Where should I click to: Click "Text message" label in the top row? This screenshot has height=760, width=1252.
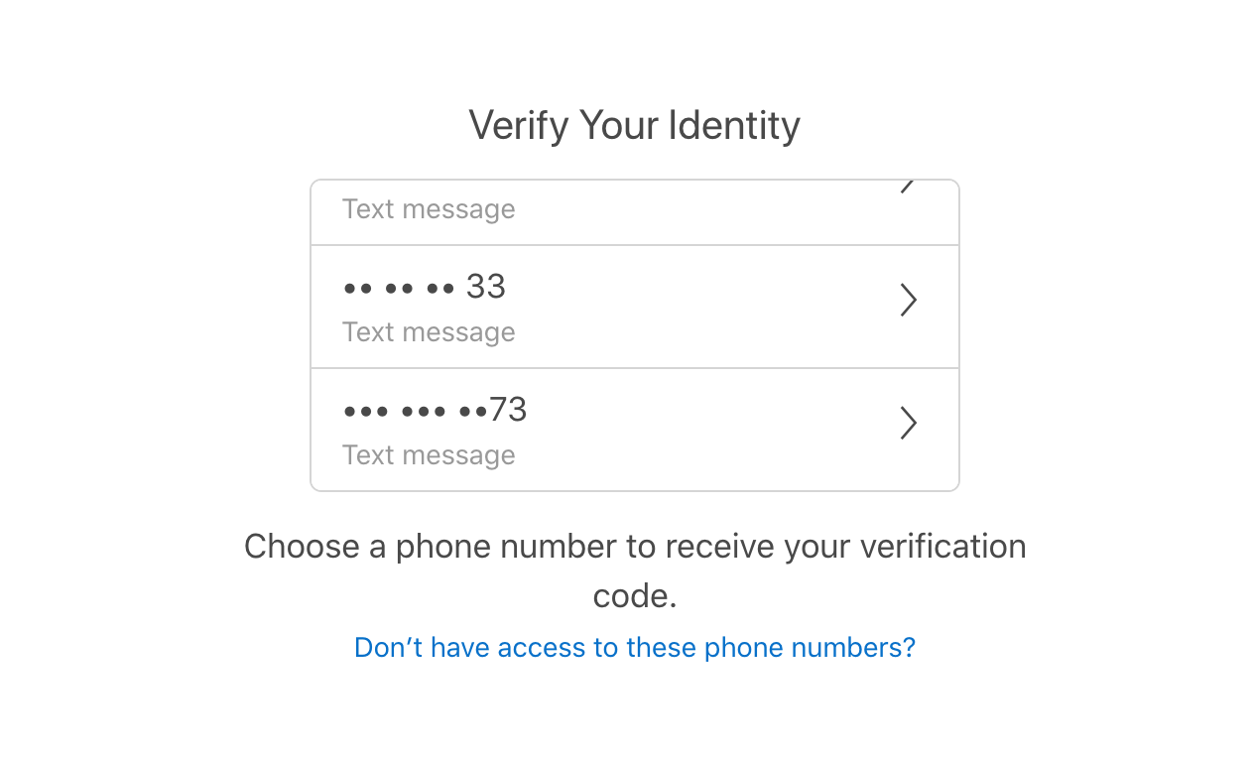[429, 209]
